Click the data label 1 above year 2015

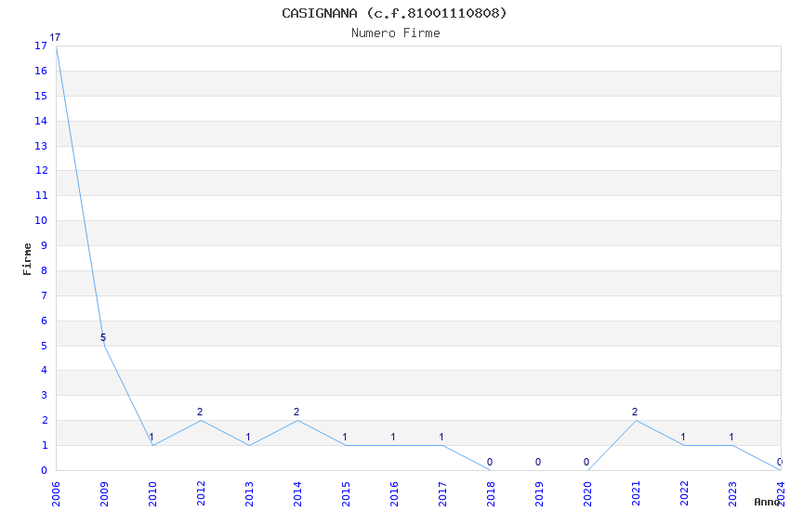point(345,437)
